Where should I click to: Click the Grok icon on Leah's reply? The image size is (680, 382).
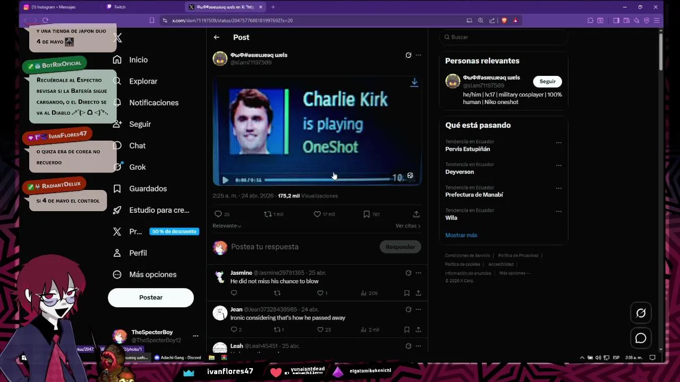[x=408, y=346]
